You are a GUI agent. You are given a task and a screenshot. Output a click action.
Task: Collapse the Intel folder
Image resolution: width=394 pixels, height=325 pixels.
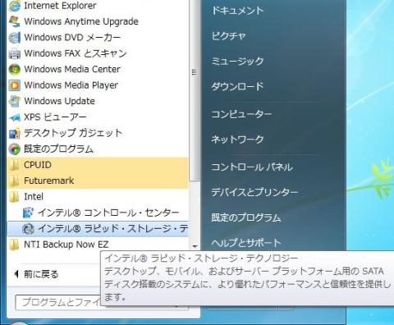point(15,197)
